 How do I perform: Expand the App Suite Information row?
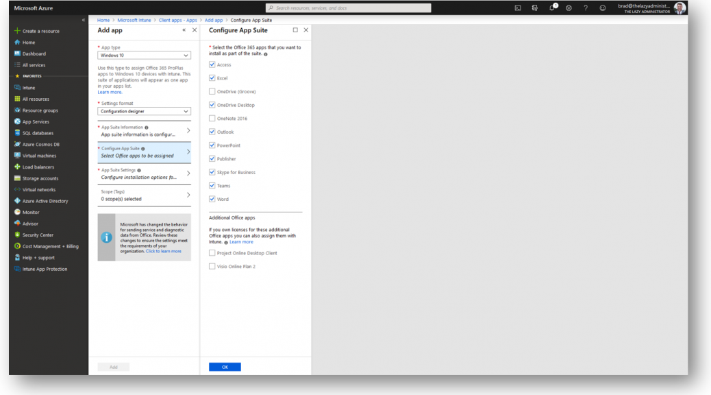[145, 131]
